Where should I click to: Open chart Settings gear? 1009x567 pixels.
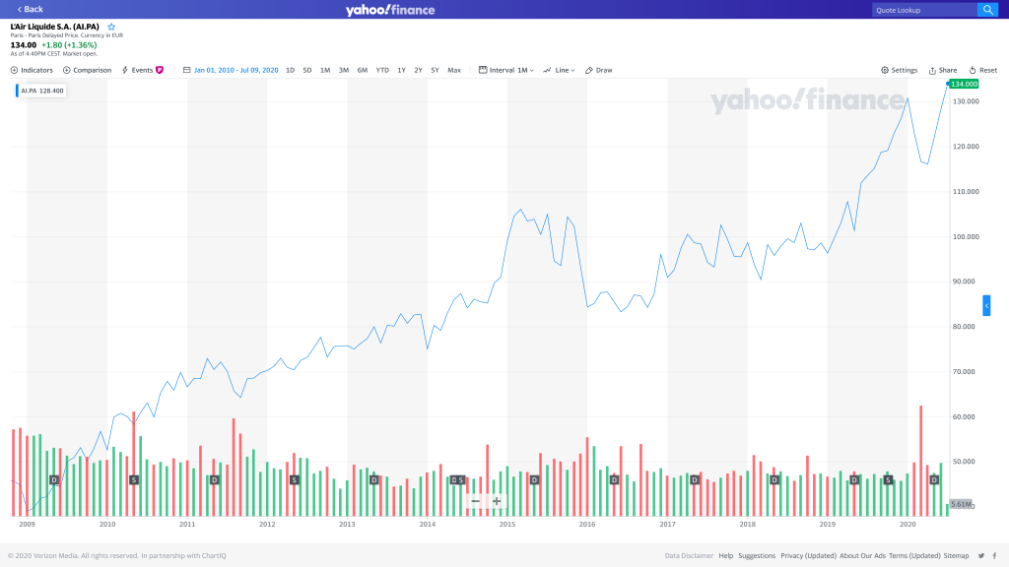[899, 70]
